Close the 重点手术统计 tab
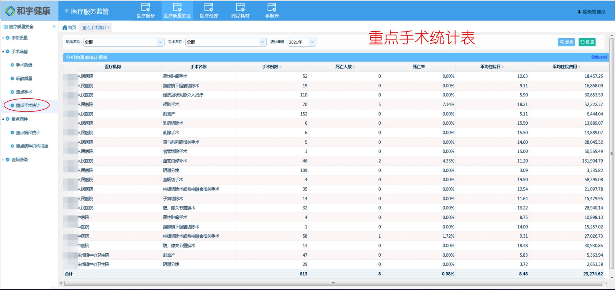This screenshot has height=290, width=615. [x=109, y=28]
